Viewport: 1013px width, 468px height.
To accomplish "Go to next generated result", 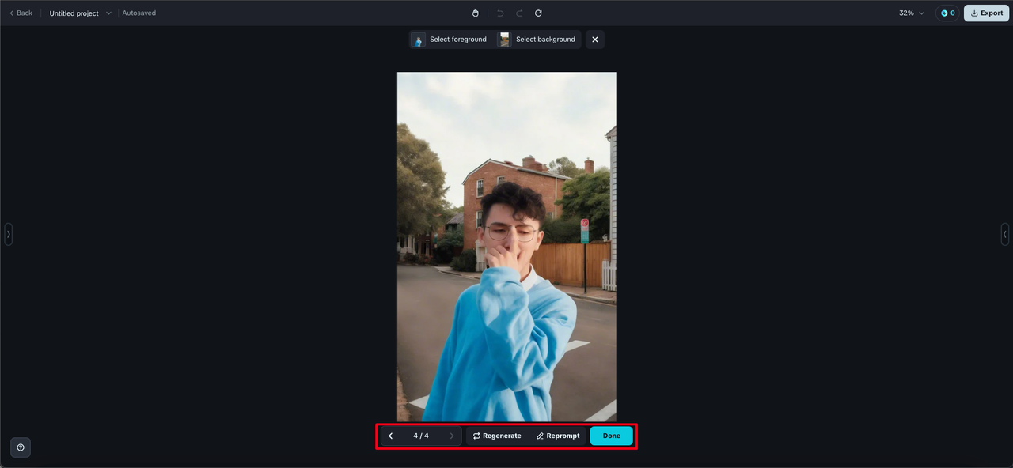I will 452,436.
